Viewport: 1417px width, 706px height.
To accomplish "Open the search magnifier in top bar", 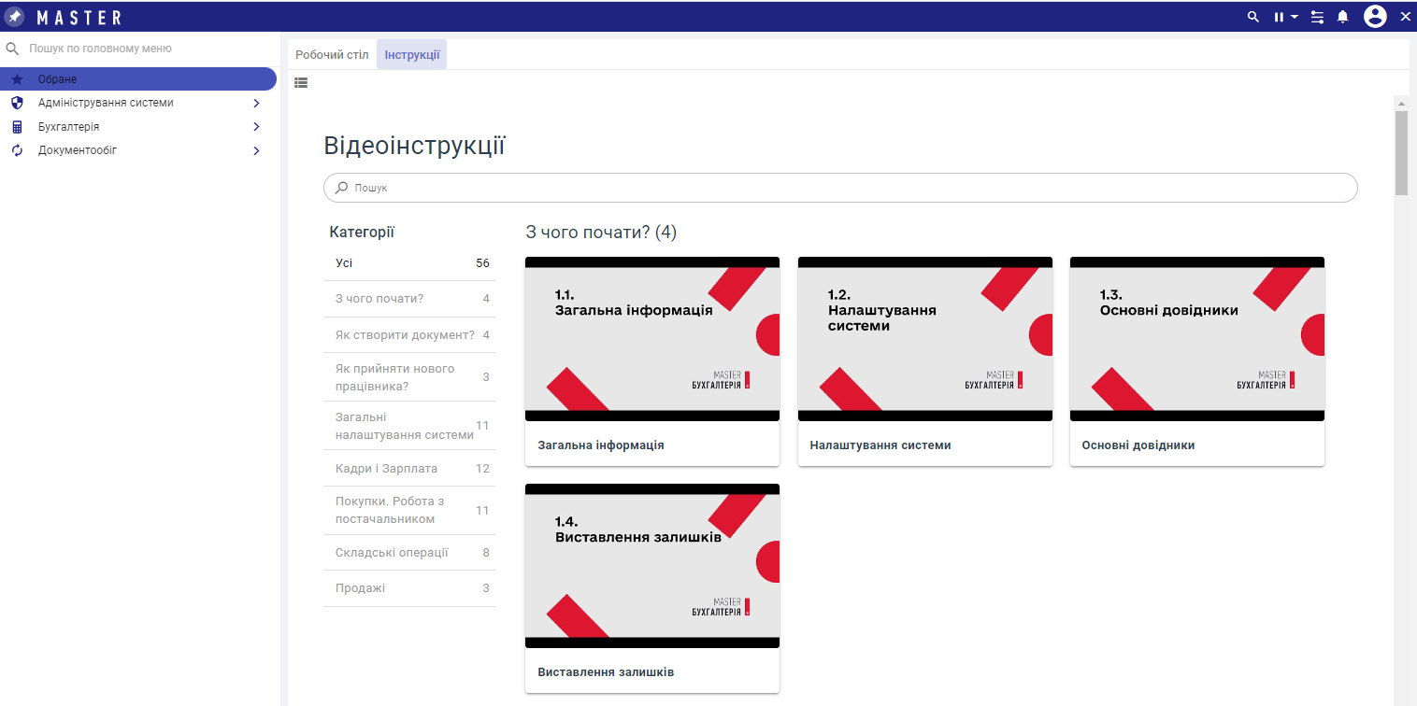I will coord(1253,17).
